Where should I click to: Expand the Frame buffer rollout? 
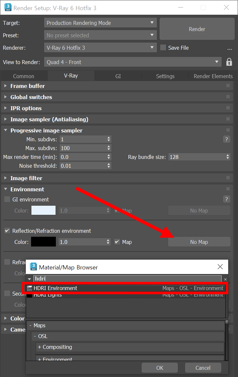pyautogui.click(x=6, y=86)
